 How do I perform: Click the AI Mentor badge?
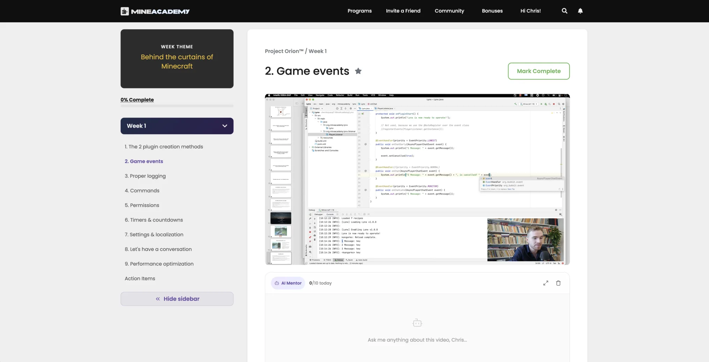pos(288,283)
